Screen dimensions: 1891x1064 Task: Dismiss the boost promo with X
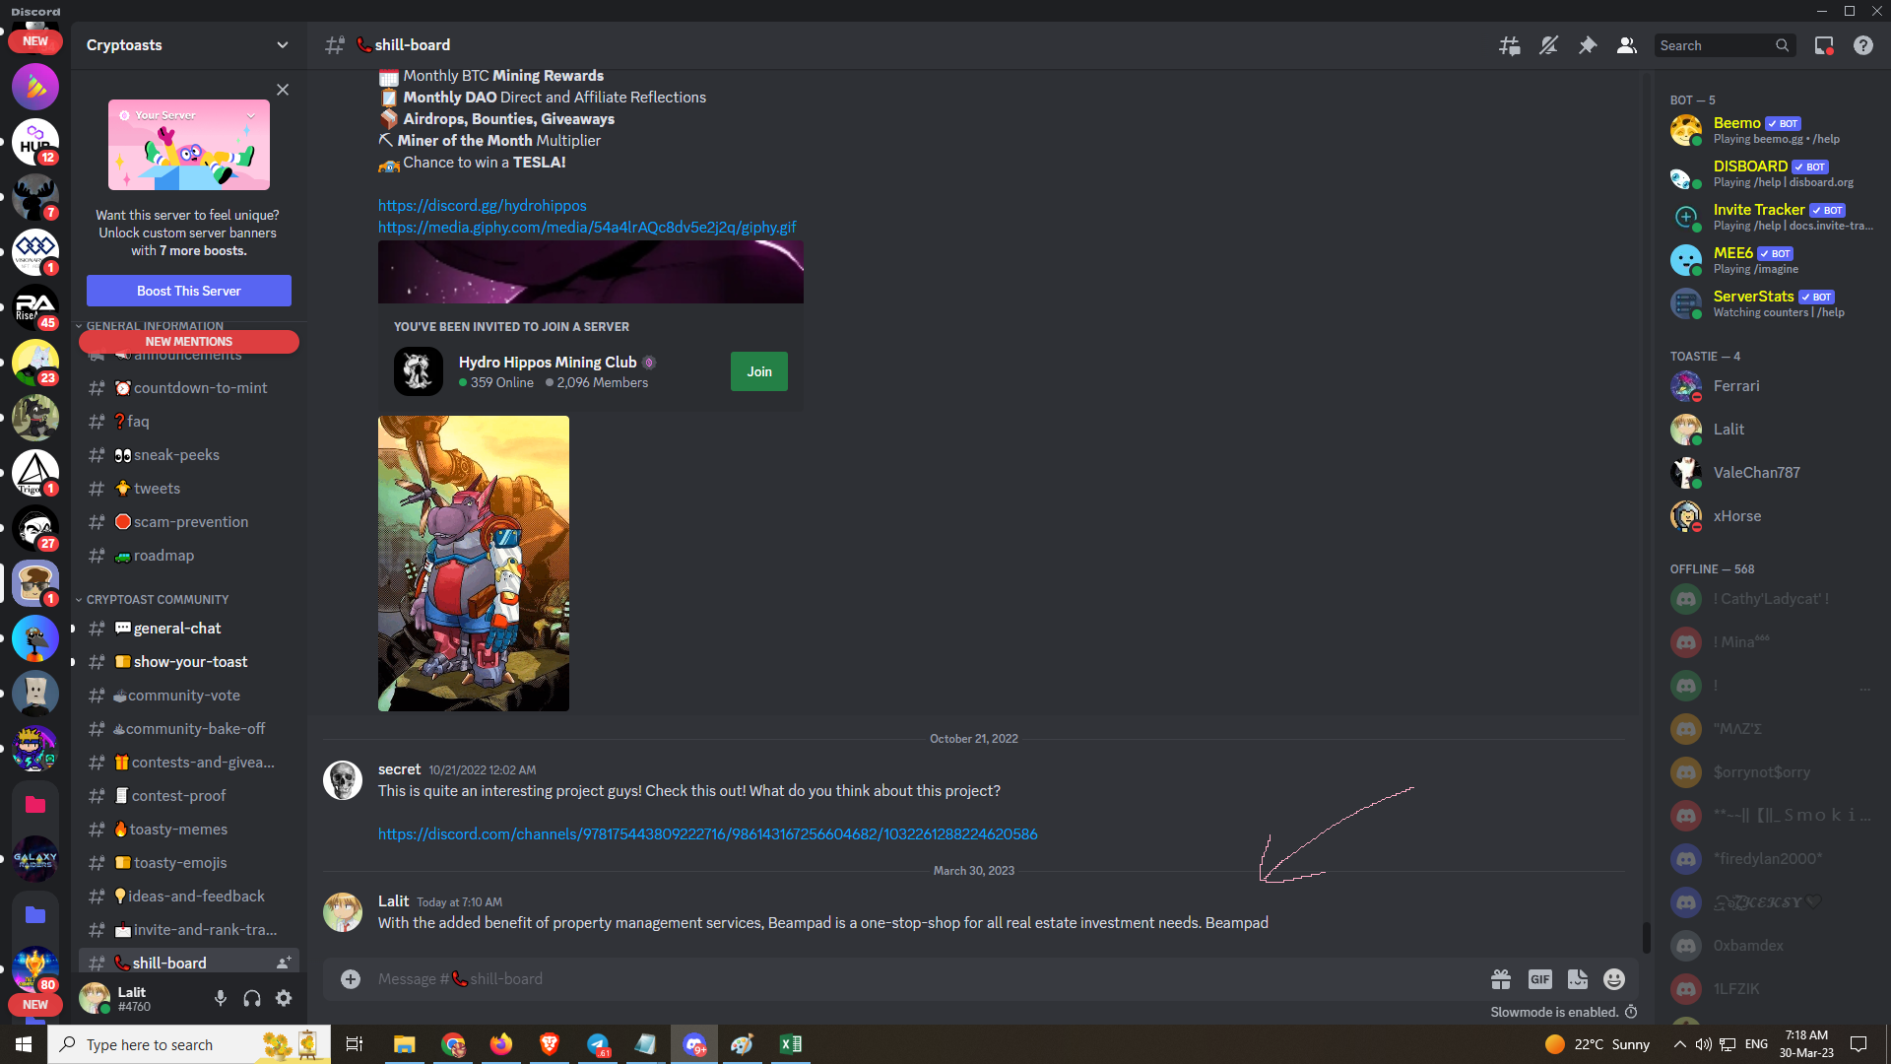(283, 90)
